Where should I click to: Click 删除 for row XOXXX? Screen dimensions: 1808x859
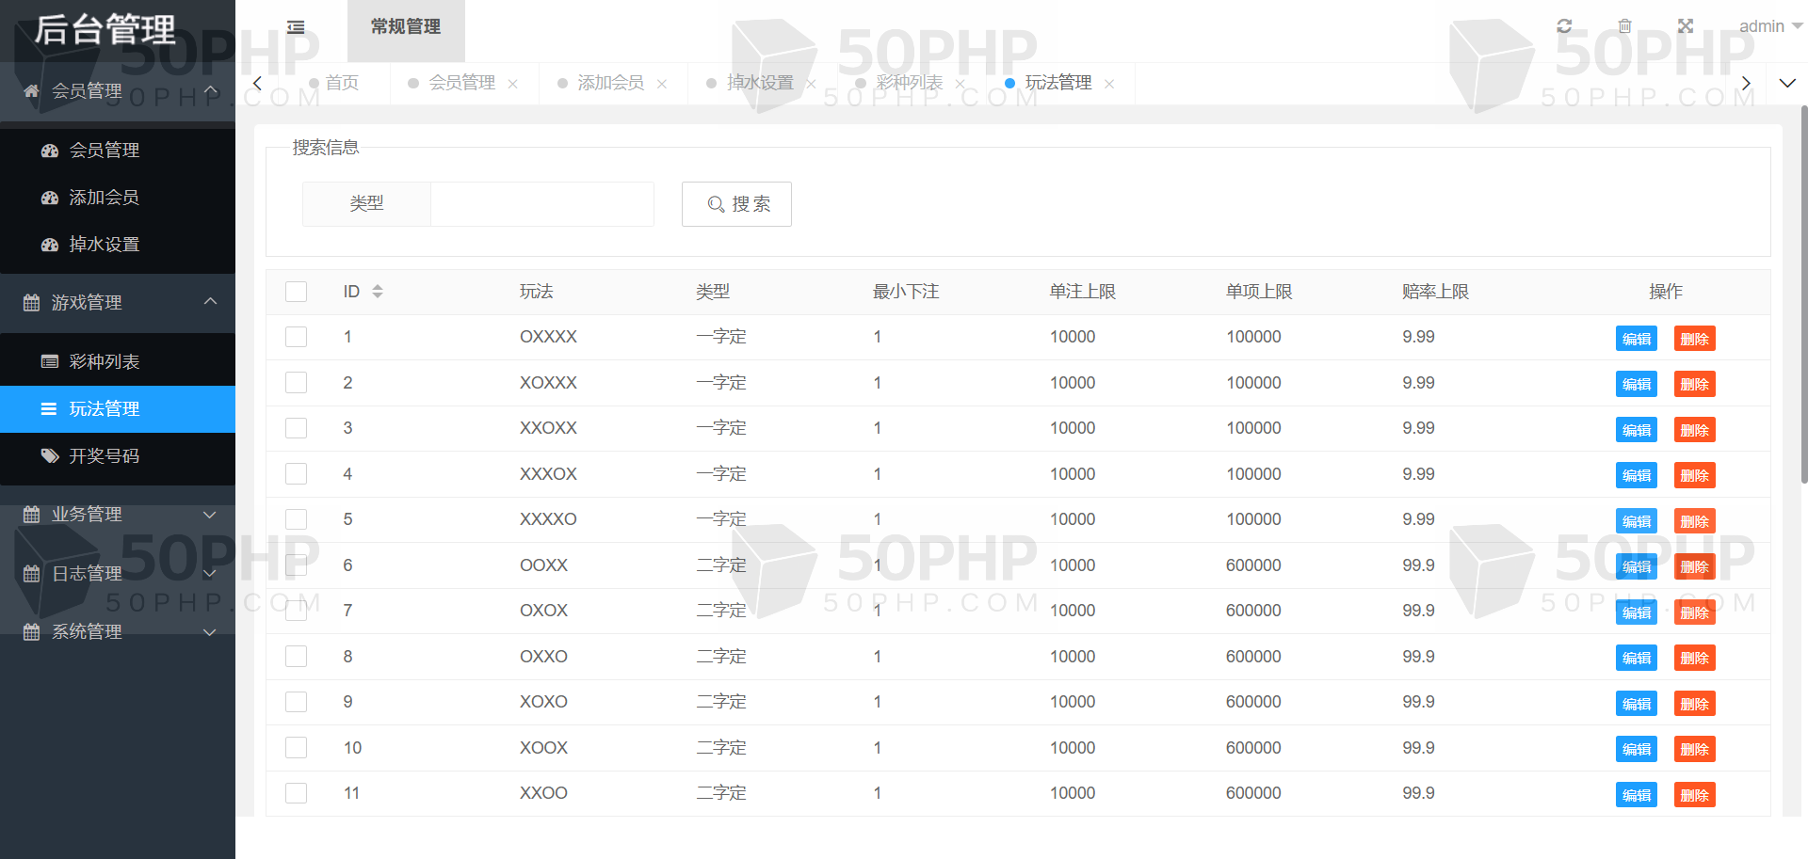(1694, 384)
